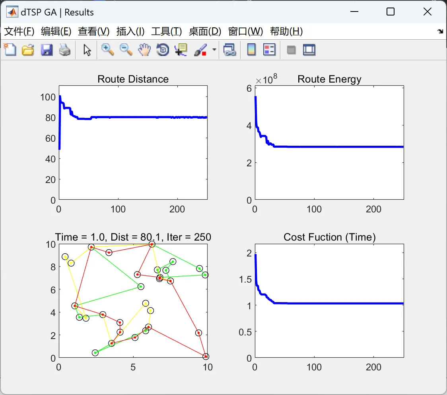Select the Edit Plot arrow tool
447x395 pixels.
click(87, 50)
